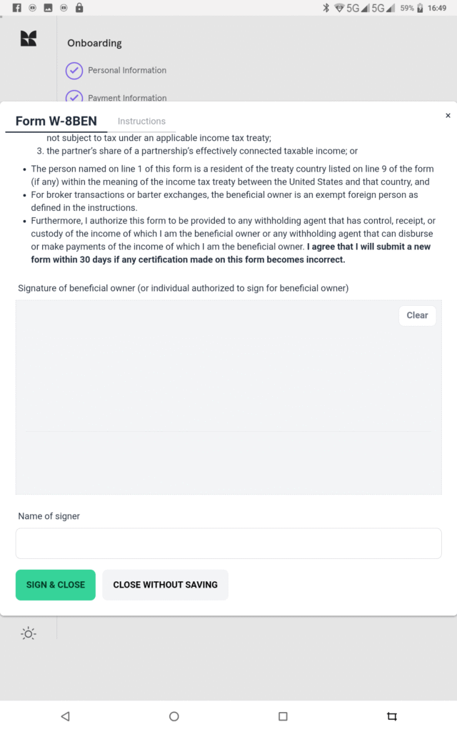Image resolution: width=457 pixels, height=732 pixels.
Task: Tap the Android recent apps square
Action: click(x=283, y=716)
